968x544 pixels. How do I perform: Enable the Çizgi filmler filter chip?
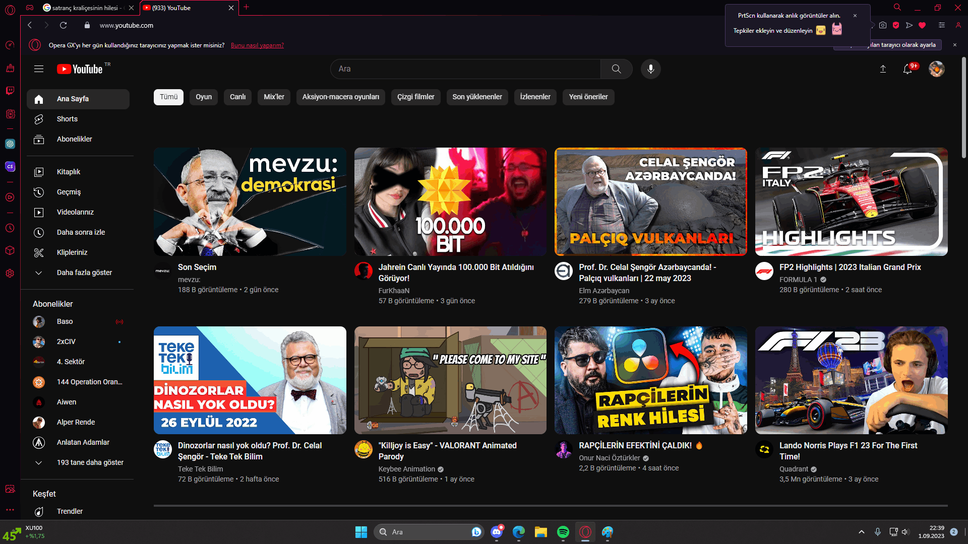(415, 97)
